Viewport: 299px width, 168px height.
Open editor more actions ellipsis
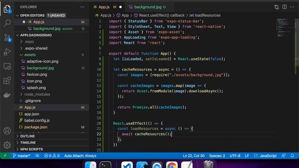click(292, 7)
